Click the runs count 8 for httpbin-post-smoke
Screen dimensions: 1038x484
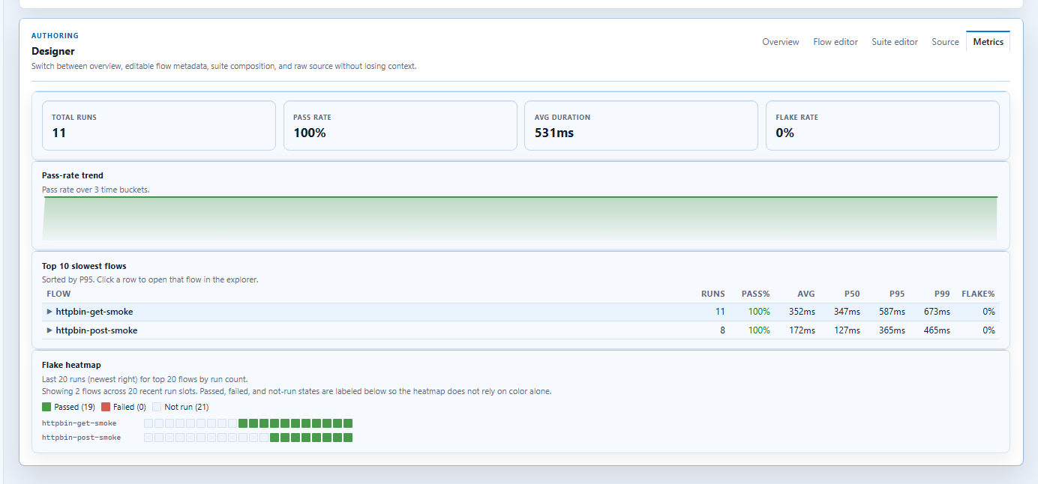click(722, 330)
